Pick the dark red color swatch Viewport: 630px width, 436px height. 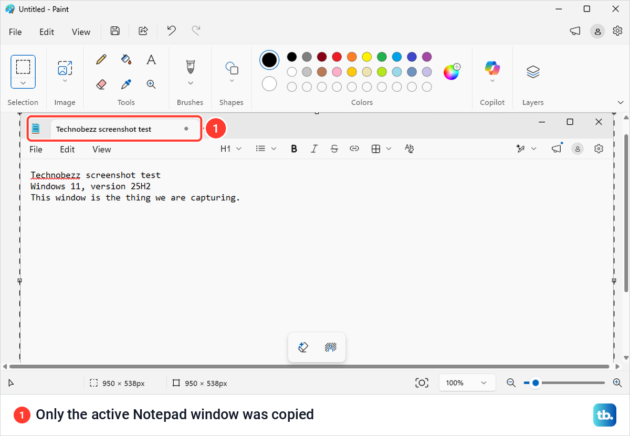tap(322, 57)
